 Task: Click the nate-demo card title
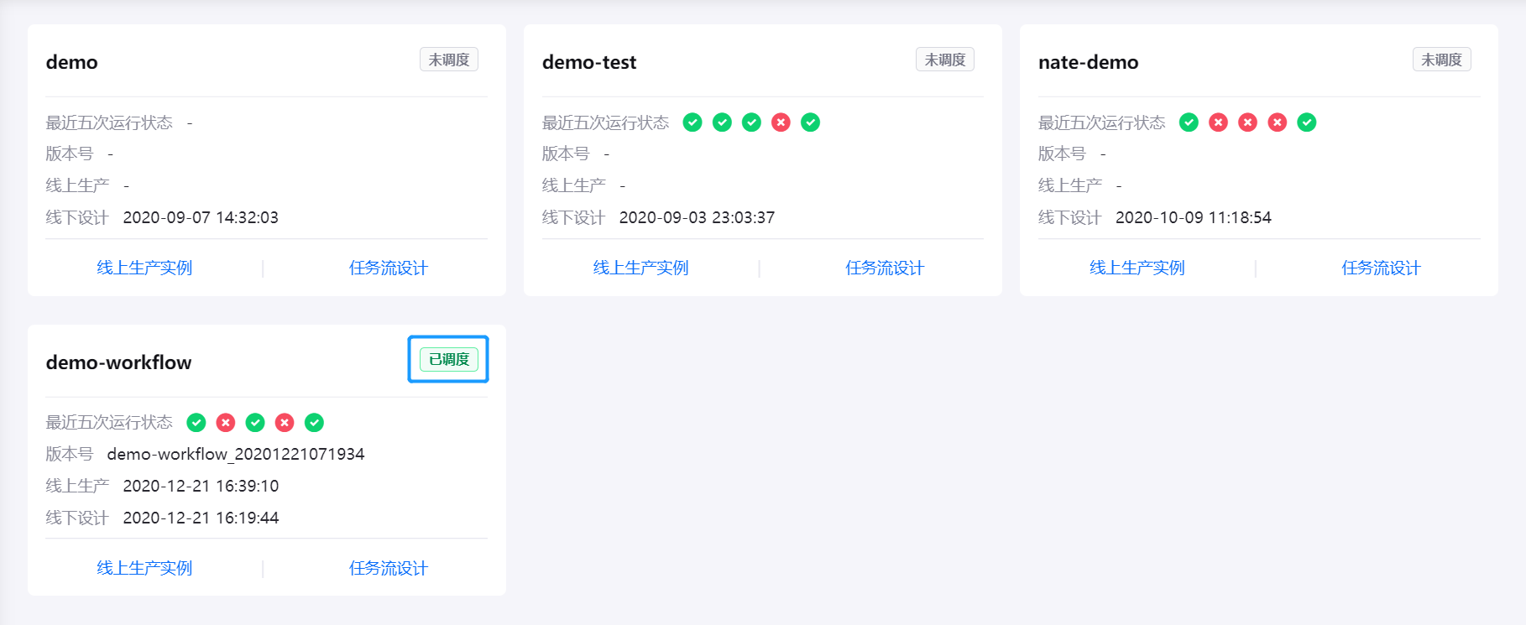(x=1088, y=62)
